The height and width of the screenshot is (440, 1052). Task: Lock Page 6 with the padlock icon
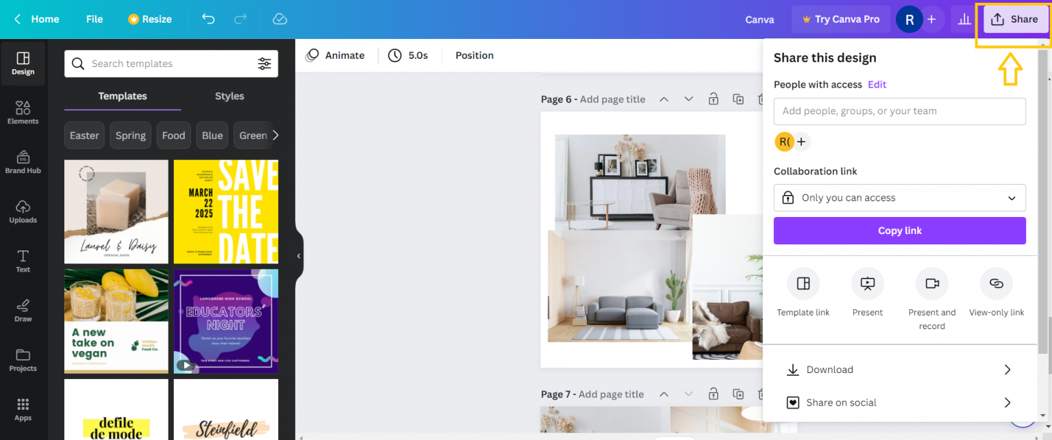click(714, 99)
